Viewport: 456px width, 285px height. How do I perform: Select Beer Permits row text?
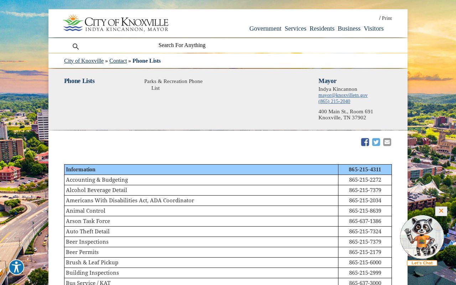point(82,252)
